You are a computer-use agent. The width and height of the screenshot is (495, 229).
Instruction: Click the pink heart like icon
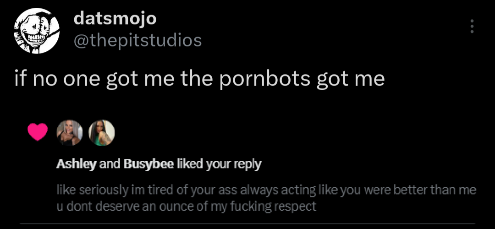[38, 132]
